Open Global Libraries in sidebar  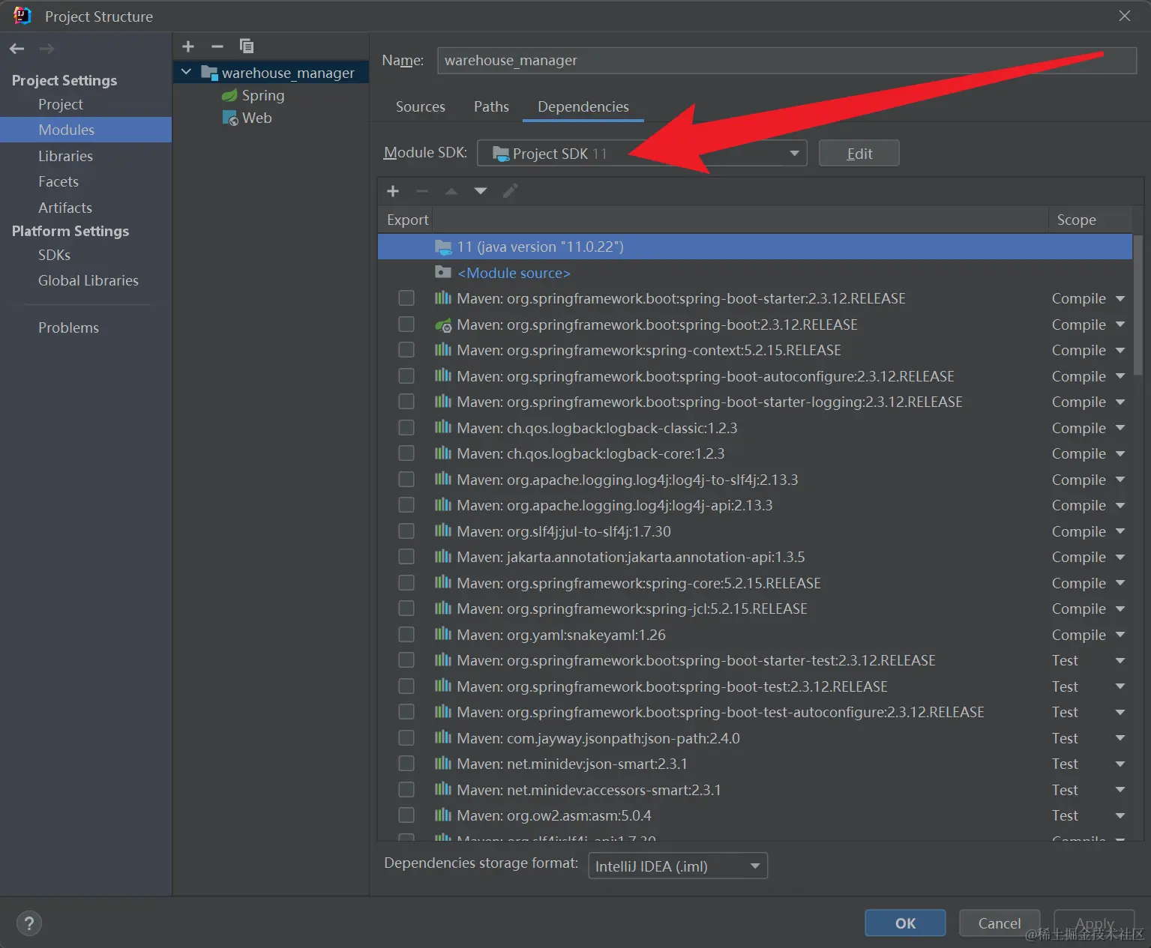[x=88, y=280]
